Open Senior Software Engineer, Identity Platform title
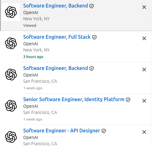Screen dimensions: 152x148 (74, 99)
